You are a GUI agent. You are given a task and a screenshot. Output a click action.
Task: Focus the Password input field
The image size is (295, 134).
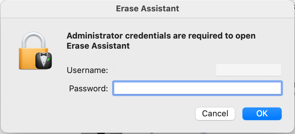pyautogui.click(x=198, y=88)
